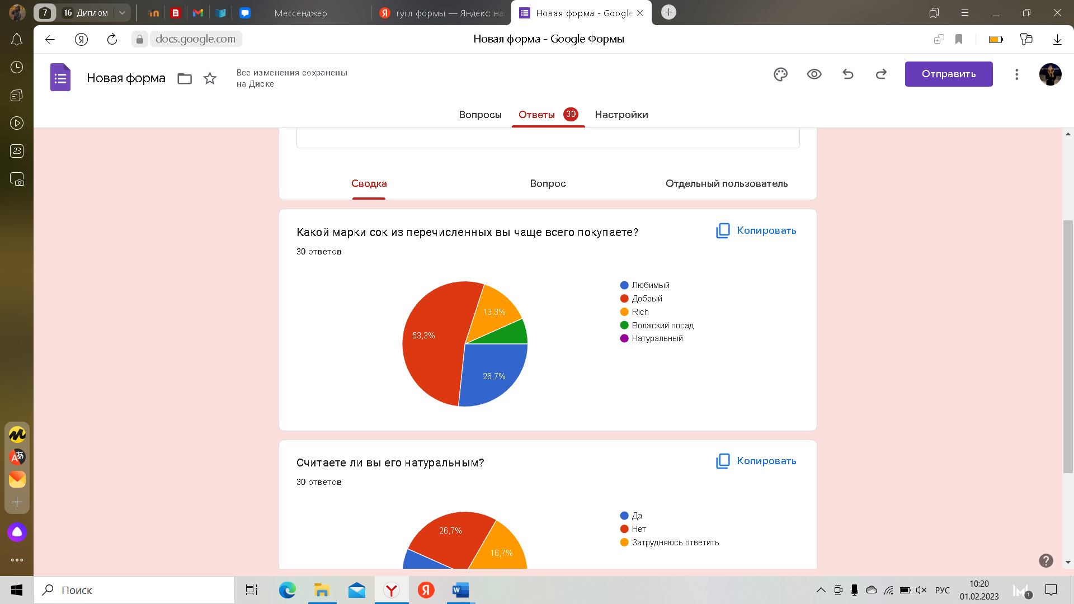Switch to the Мессенджер browser tab

(300, 13)
